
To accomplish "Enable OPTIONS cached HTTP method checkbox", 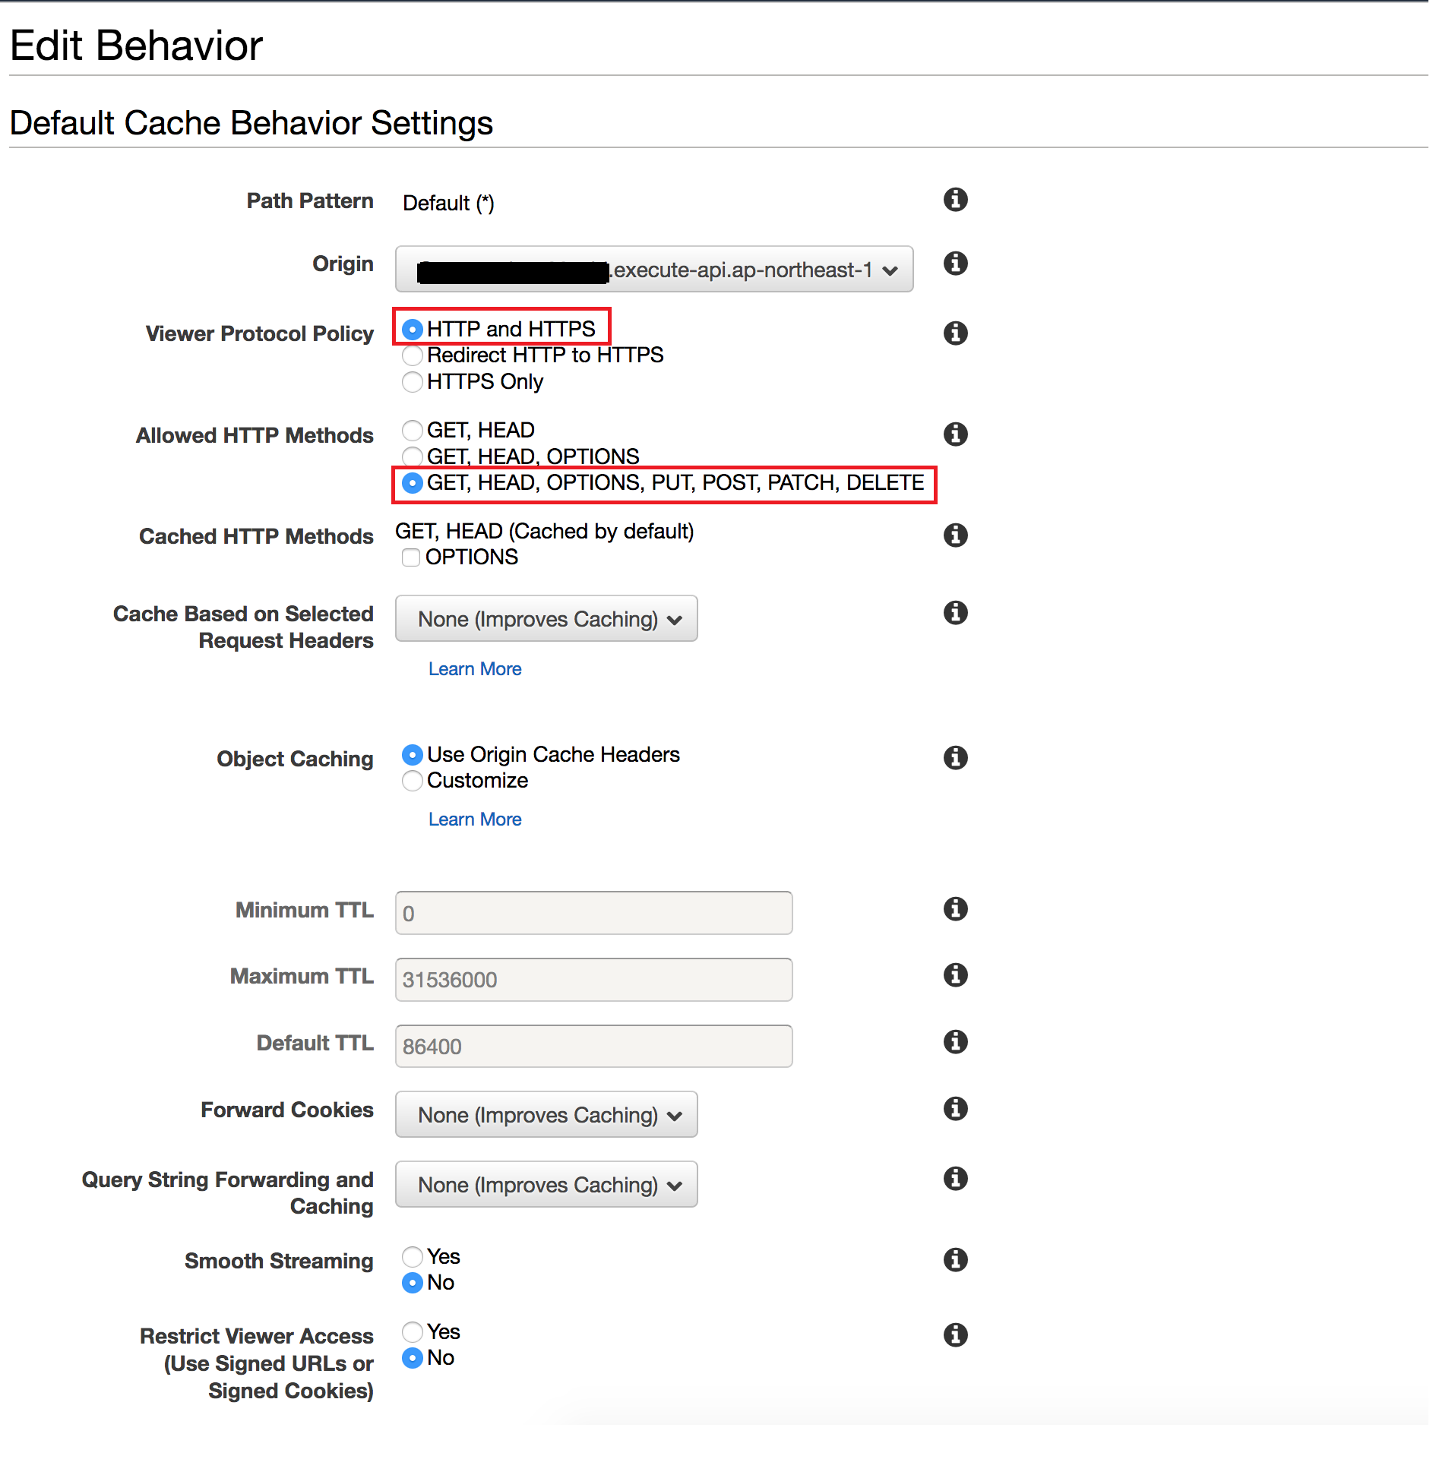I will pos(411,557).
